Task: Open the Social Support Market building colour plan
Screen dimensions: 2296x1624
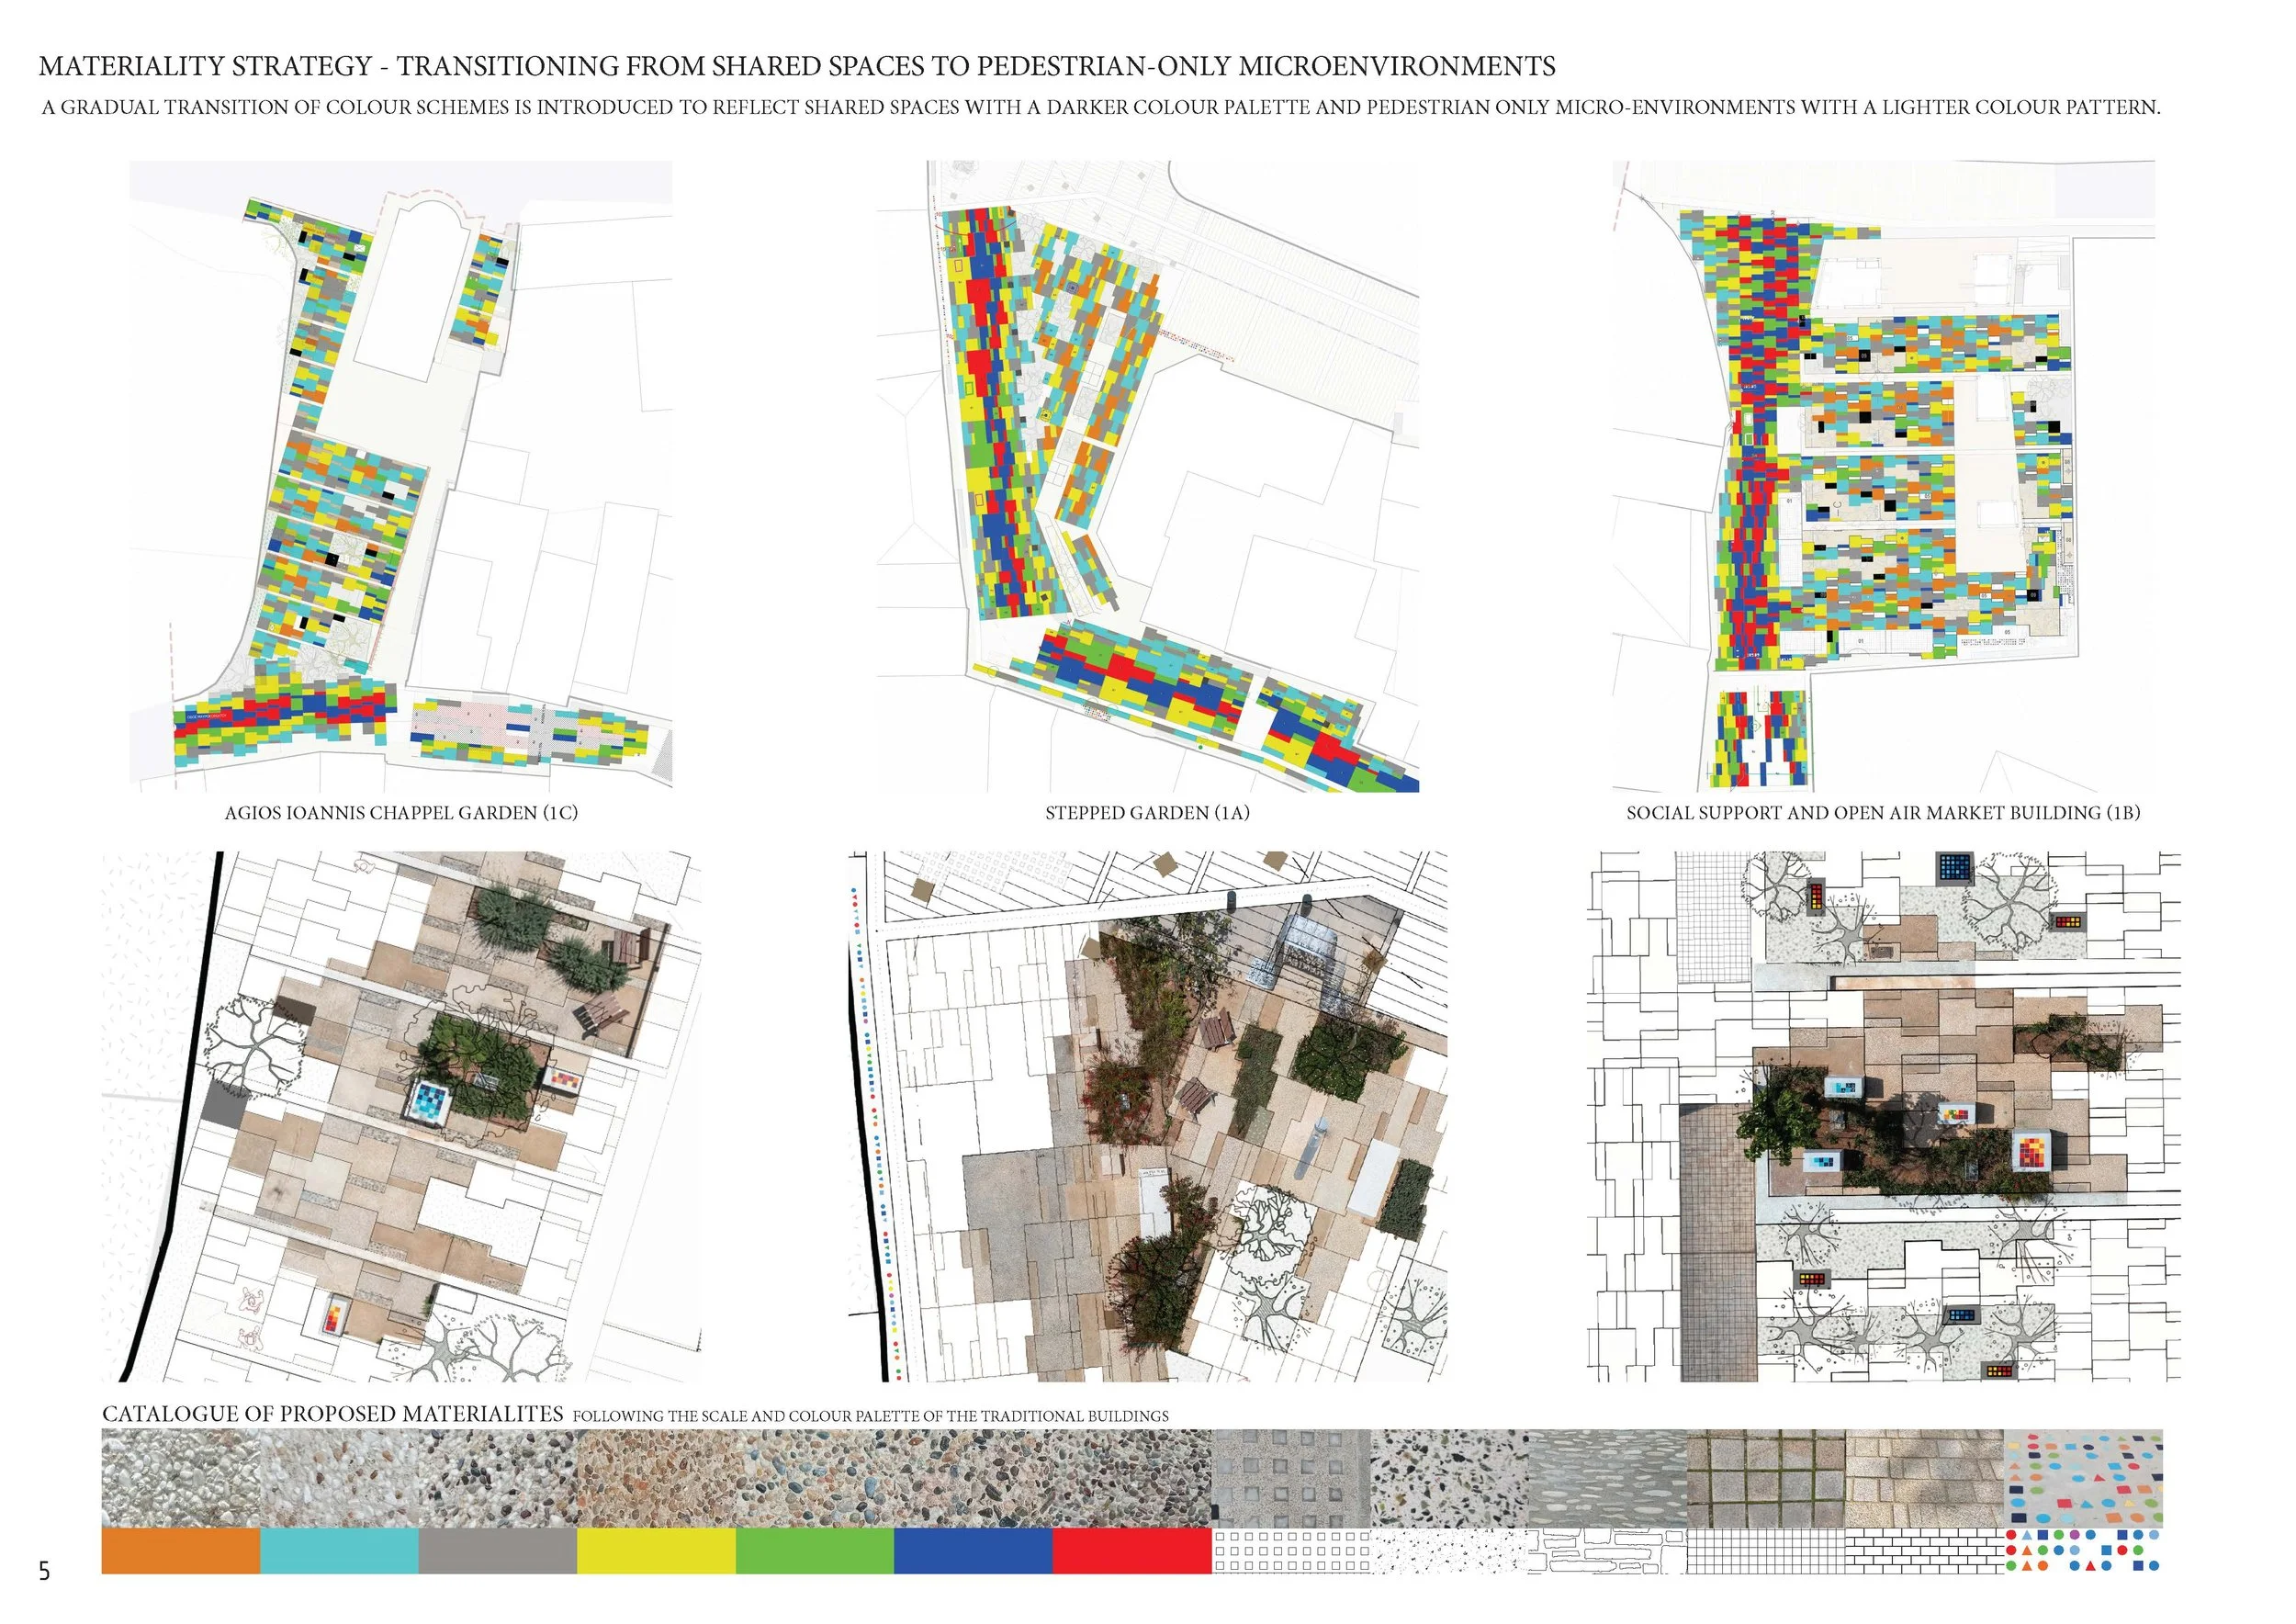Action: tap(1883, 475)
